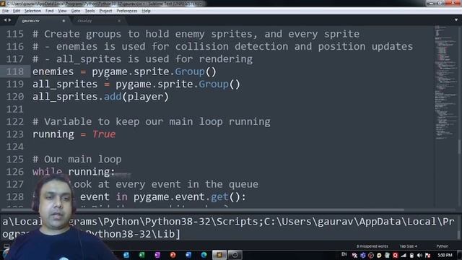This screenshot has width=462, height=260.
Task: Click 'all_sprites' variable on line 119
Action: [x=65, y=84]
